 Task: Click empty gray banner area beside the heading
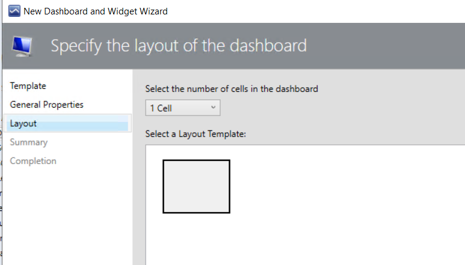(386, 46)
